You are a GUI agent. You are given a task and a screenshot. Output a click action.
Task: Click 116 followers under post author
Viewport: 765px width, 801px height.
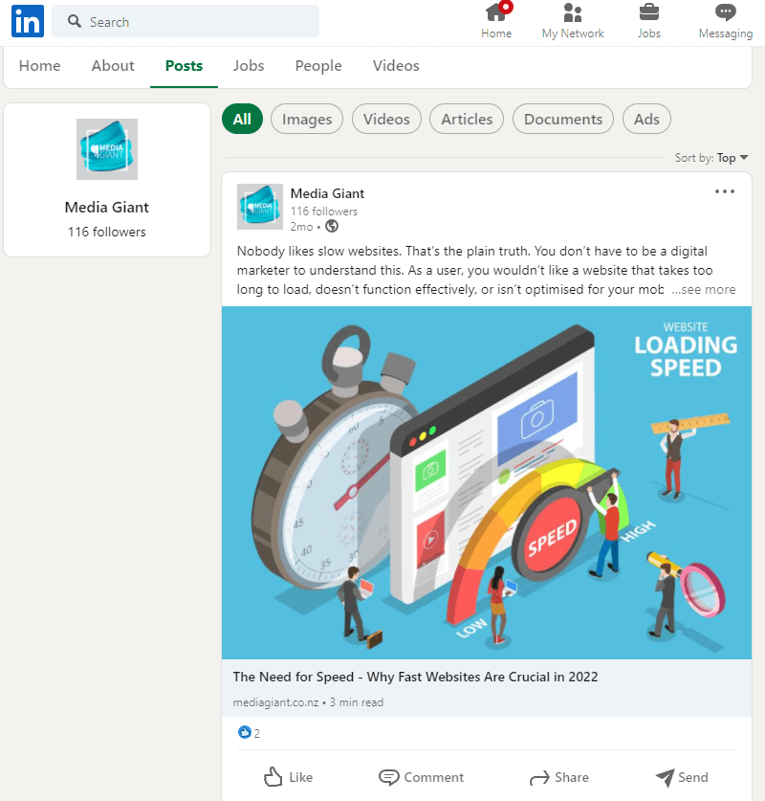tap(324, 211)
